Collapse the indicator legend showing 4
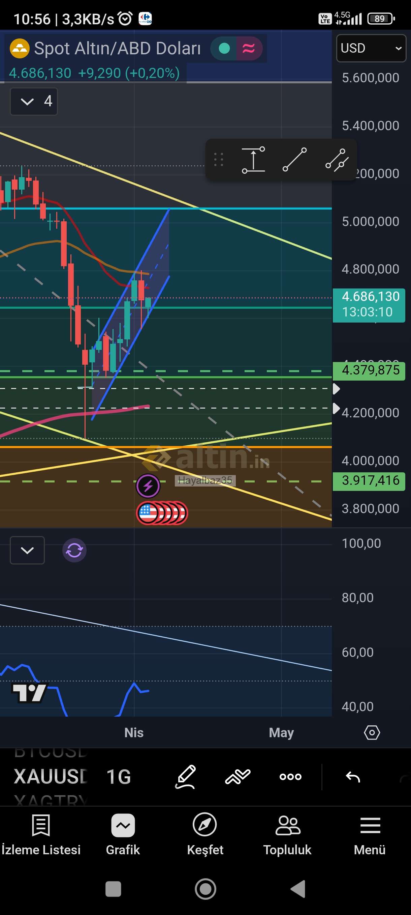This screenshot has height=915, width=411. point(34,102)
